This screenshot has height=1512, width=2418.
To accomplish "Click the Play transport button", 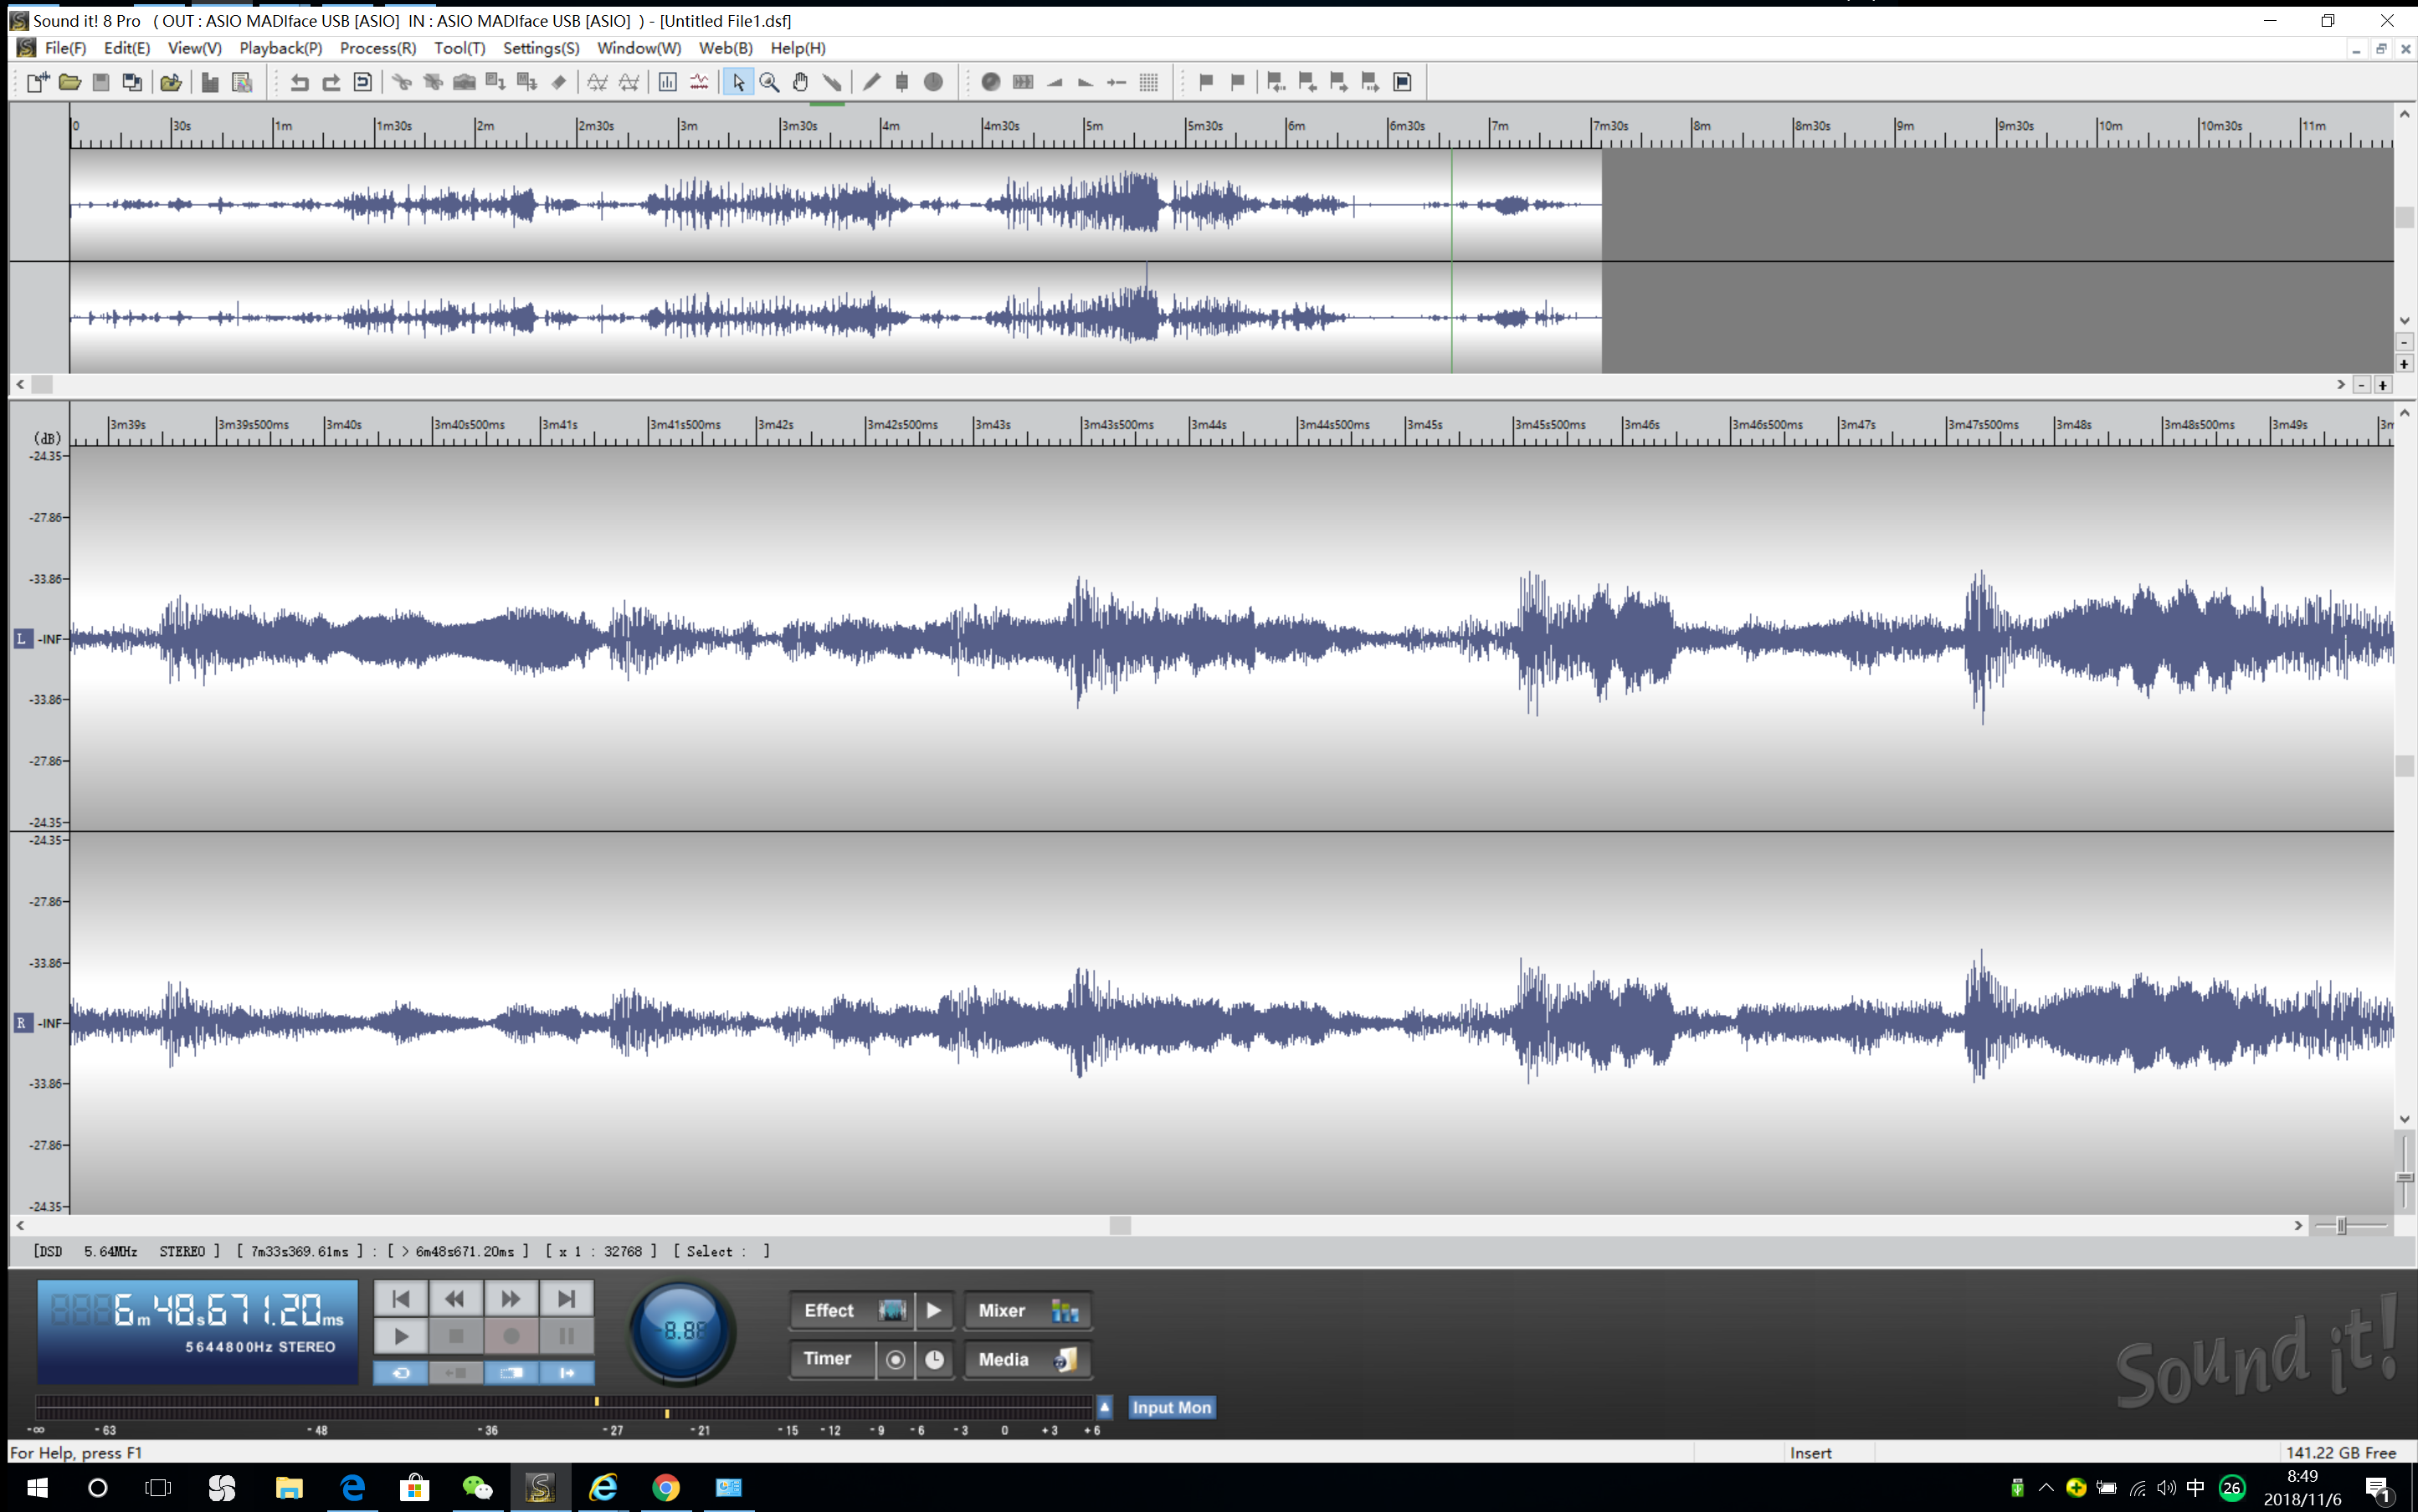I will click(x=401, y=1336).
